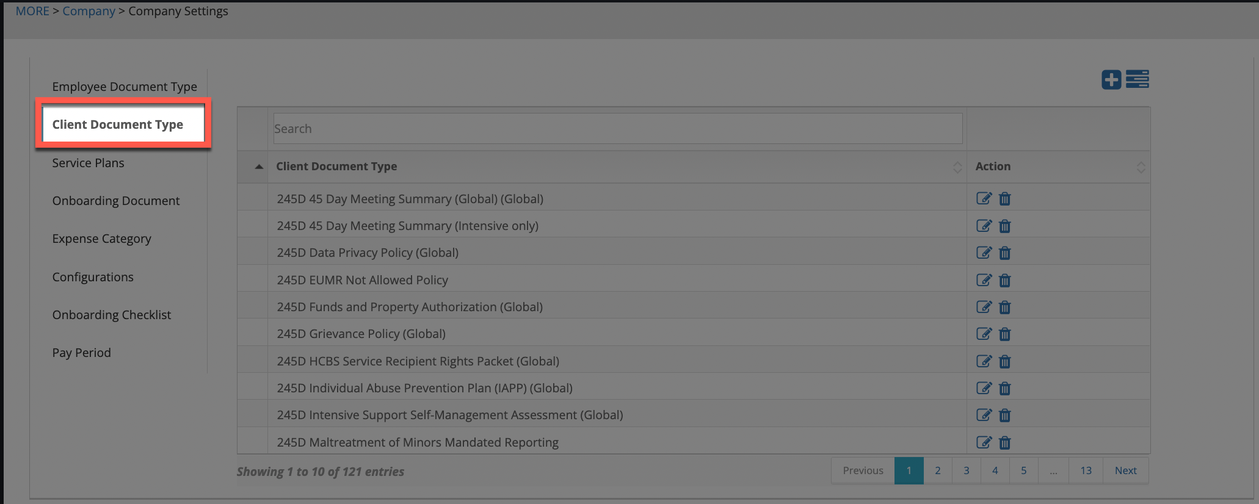Screen dimensions: 1259x504
Task: Delete 245D Funds and Property Authorization entry
Action: [1005, 307]
